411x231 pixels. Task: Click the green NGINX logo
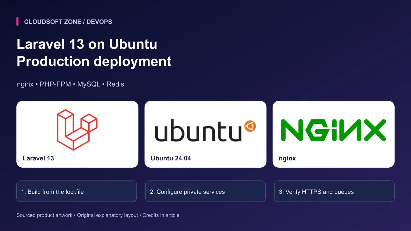[x=333, y=130]
